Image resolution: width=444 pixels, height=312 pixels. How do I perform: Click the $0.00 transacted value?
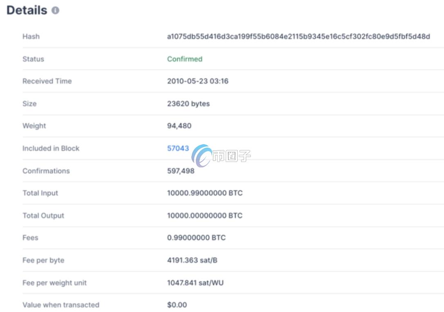pos(177,305)
